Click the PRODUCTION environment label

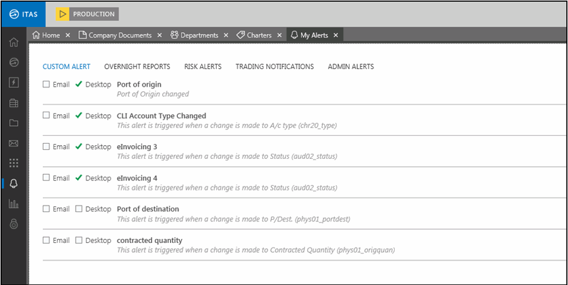[x=94, y=14]
